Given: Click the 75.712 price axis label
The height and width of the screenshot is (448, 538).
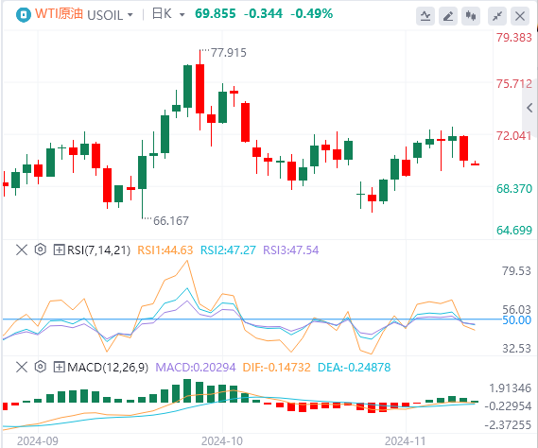Looking at the screenshot, I should click(514, 83).
